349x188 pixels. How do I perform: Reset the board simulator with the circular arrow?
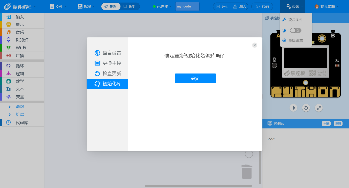[306, 108]
